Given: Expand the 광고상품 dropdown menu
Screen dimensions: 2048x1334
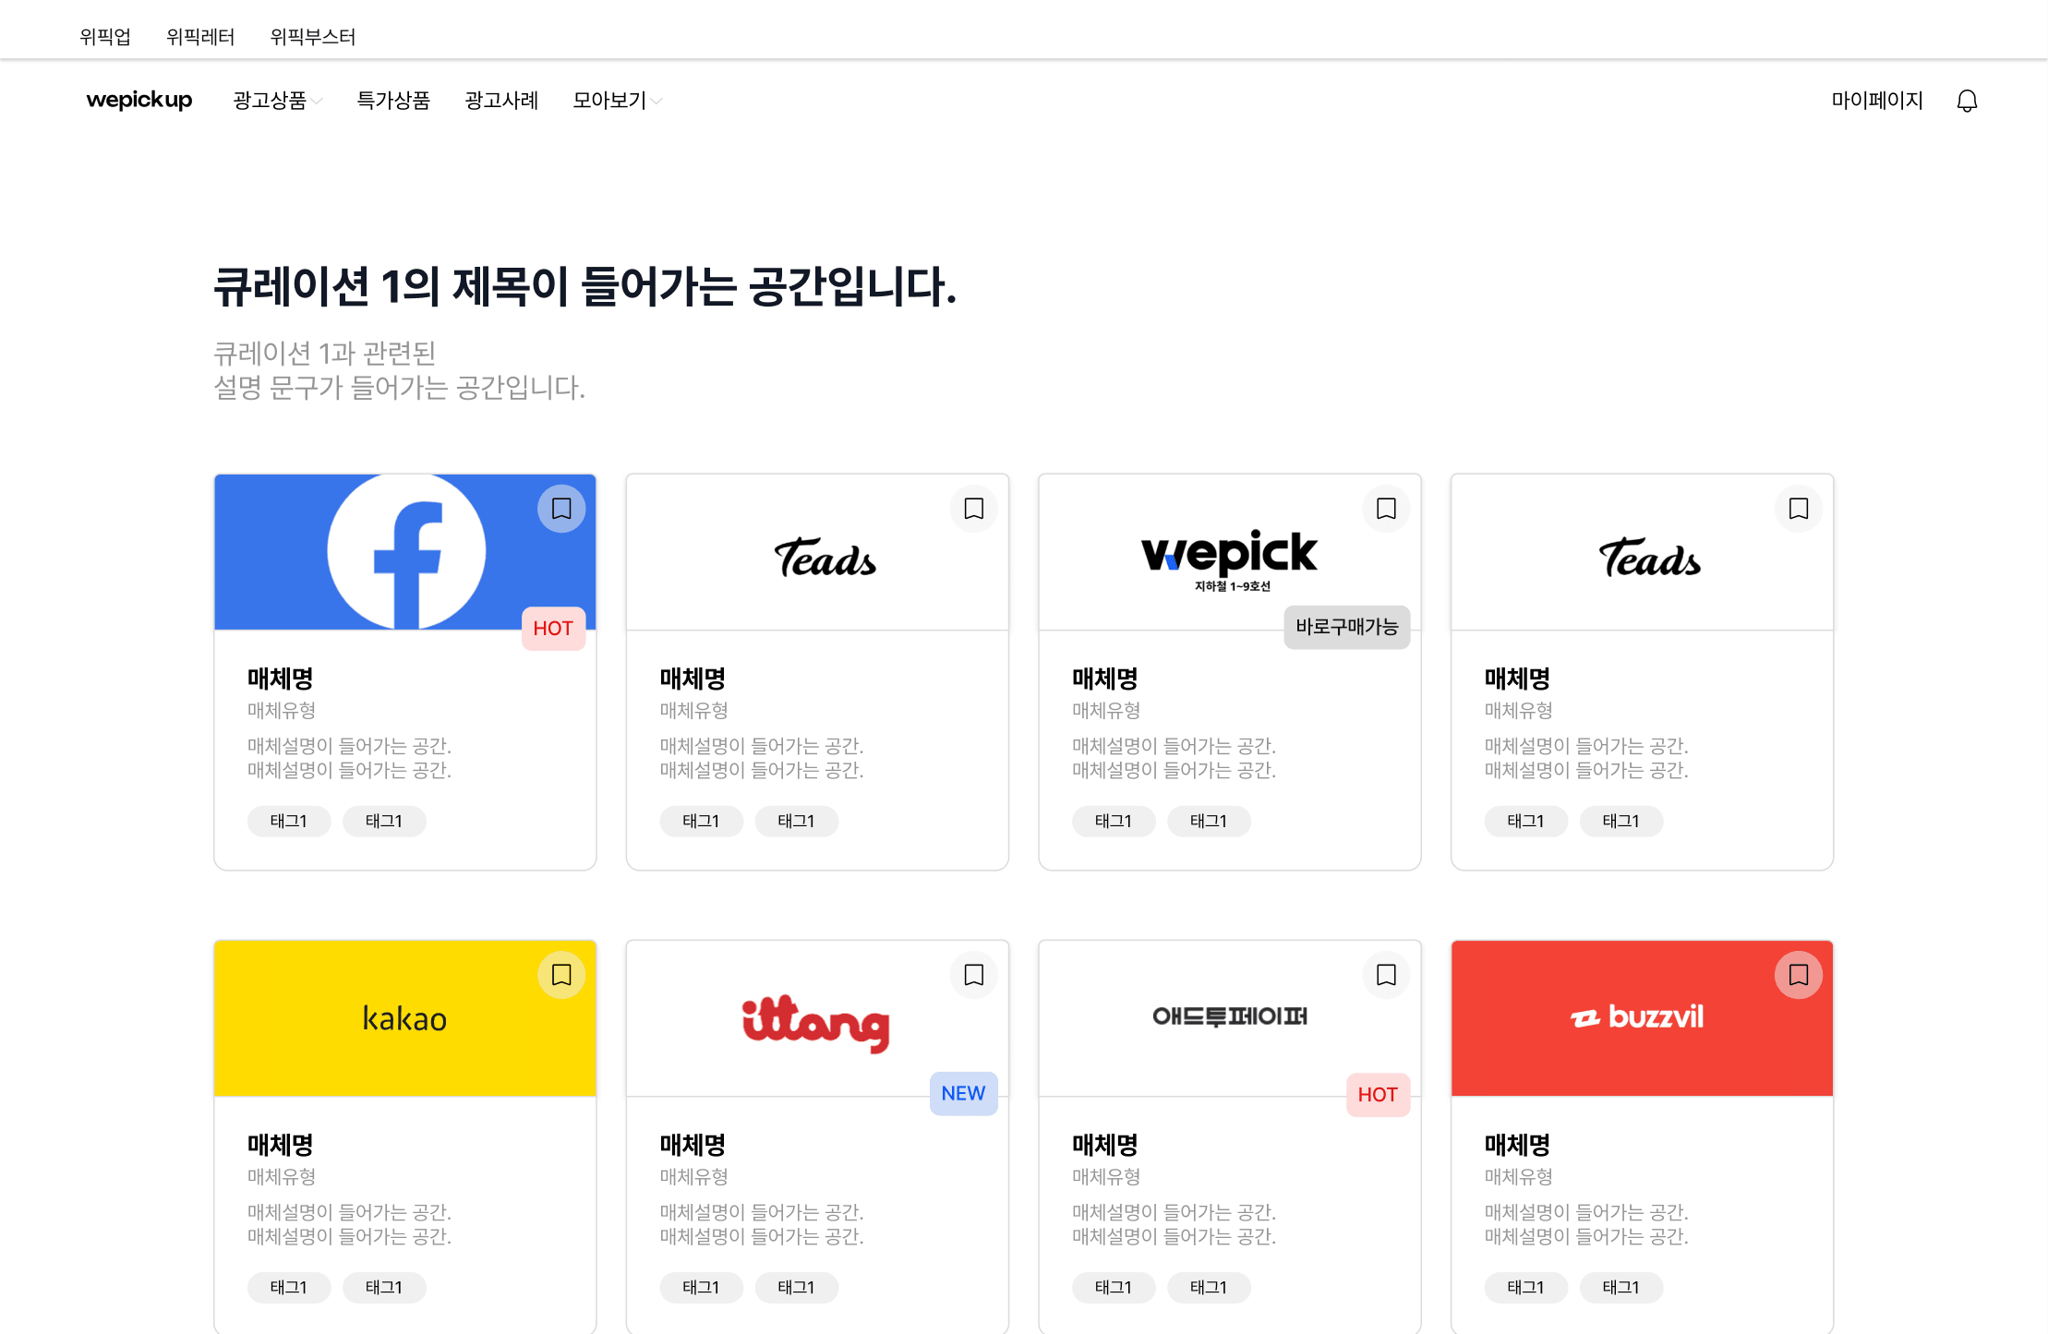Looking at the screenshot, I should pos(278,101).
